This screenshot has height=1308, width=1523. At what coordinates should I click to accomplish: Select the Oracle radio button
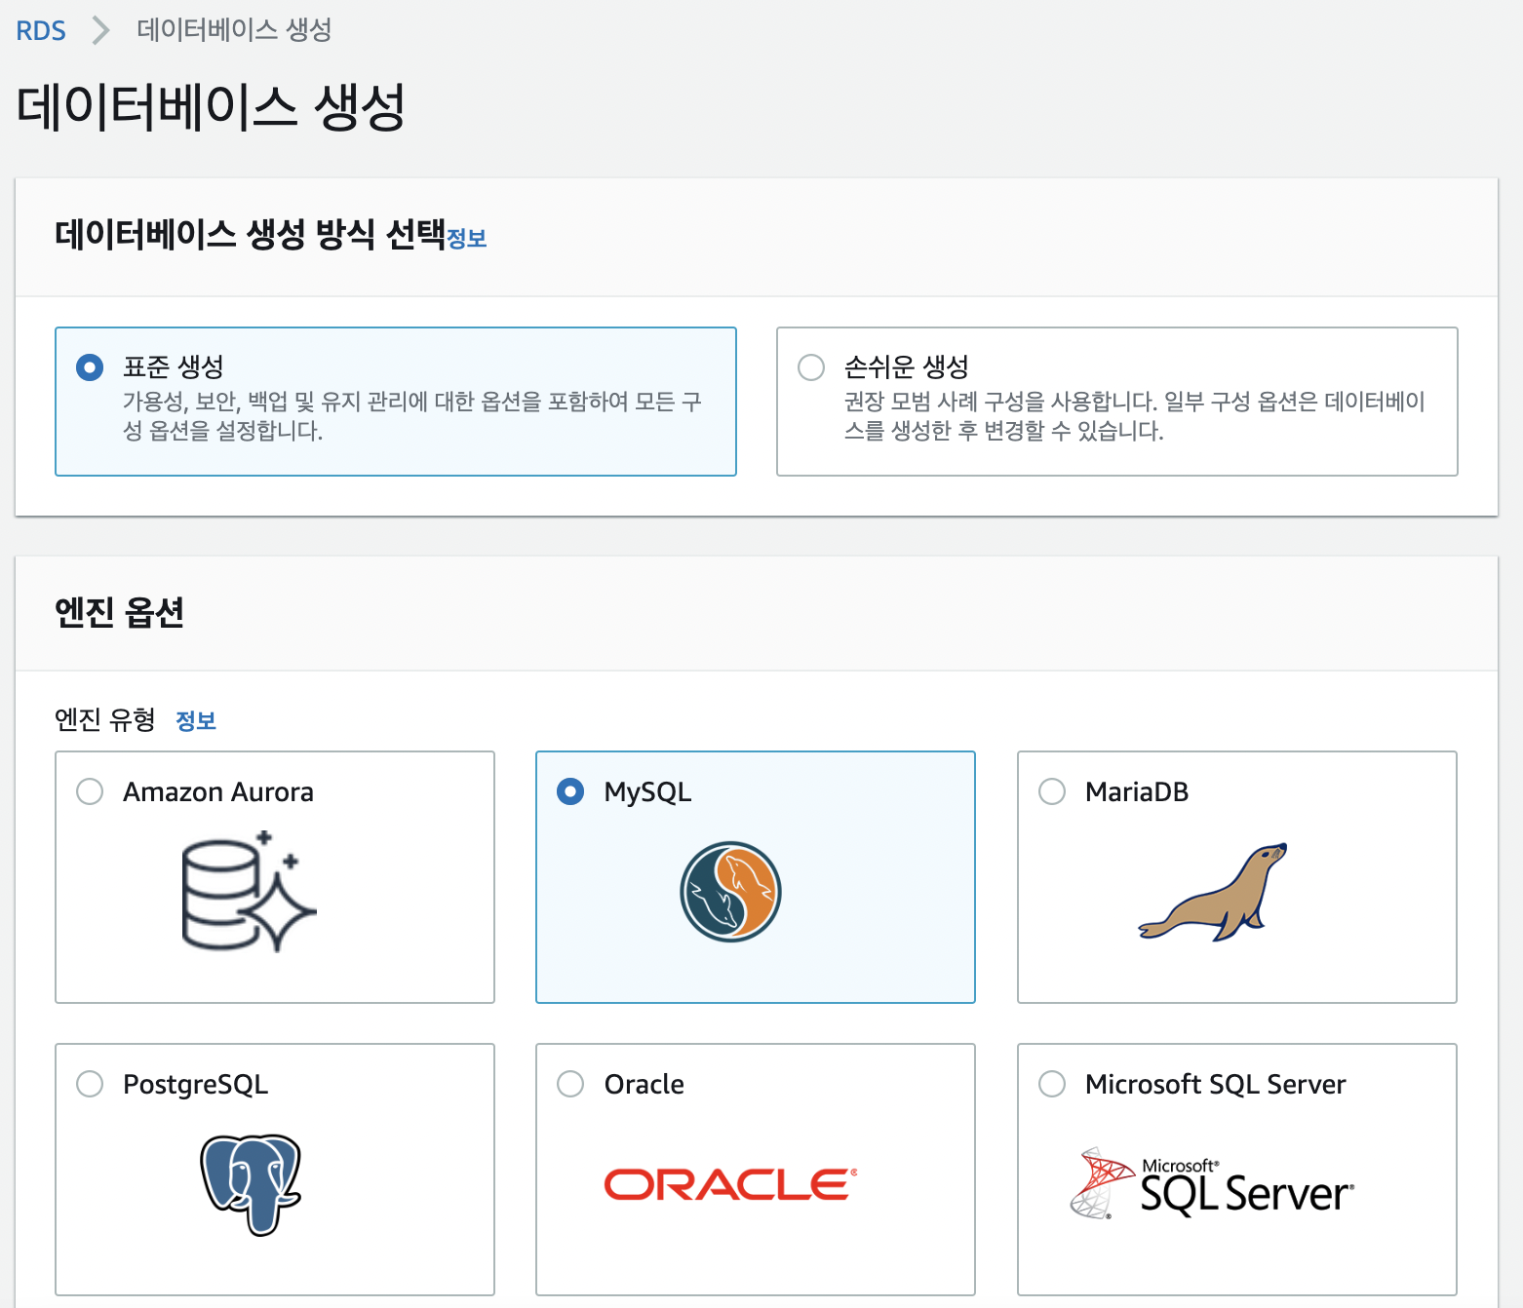570,1084
